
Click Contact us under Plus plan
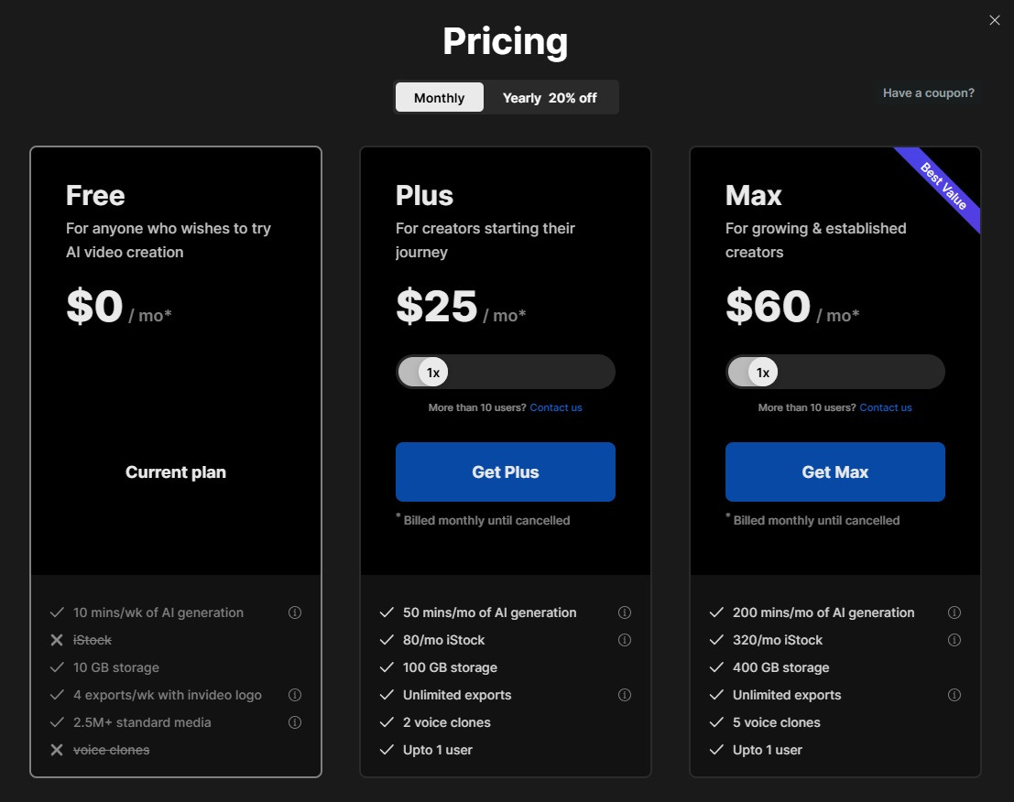(x=556, y=407)
